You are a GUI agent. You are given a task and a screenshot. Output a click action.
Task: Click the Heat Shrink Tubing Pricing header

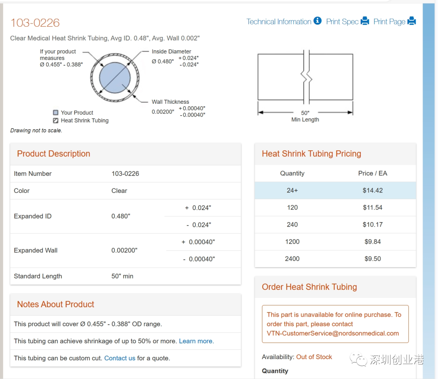[311, 154]
